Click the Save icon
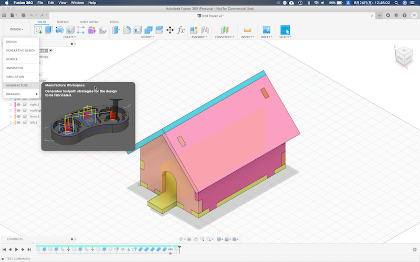 [24, 15]
